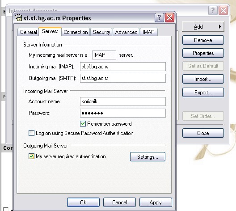
Task: Open outgoing server Settings
Action: click(x=147, y=157)
